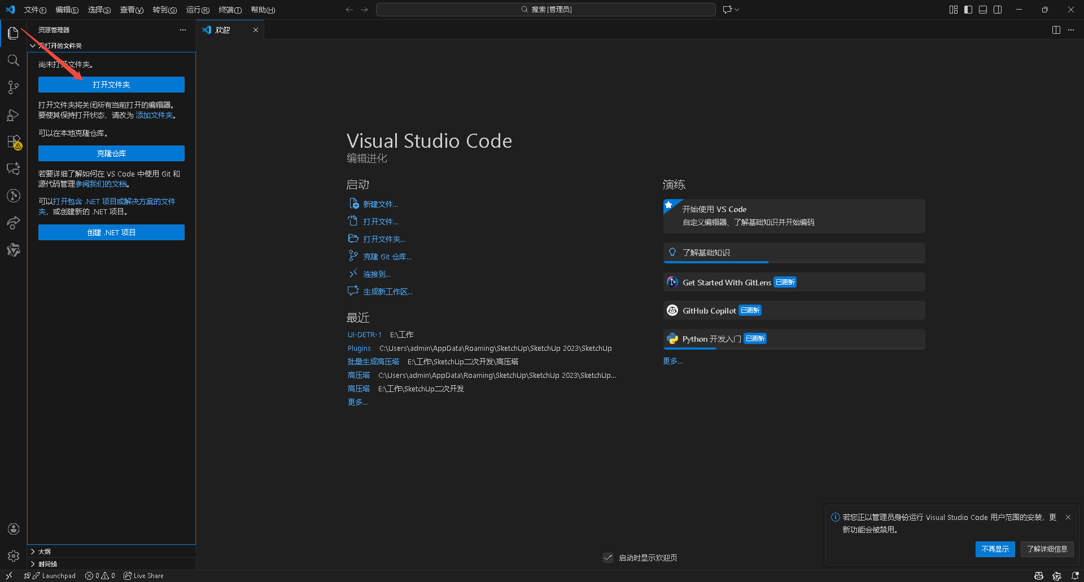Open the Source Control view
The height and width of the screenshot is (582, 1084).
(13, 87)
